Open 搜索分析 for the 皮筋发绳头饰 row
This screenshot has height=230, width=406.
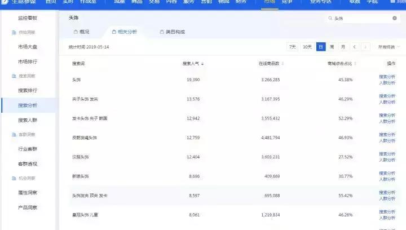click(x=387, y=135)
